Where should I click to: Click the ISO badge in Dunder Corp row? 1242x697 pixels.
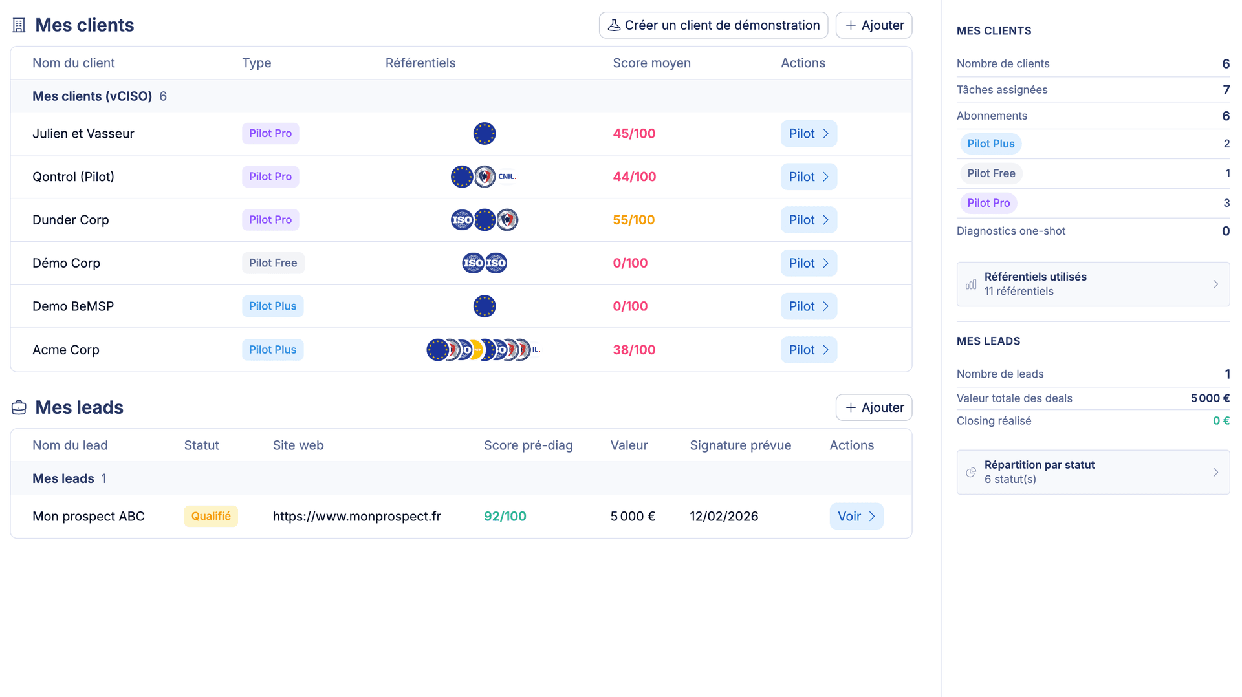(462, 220)
